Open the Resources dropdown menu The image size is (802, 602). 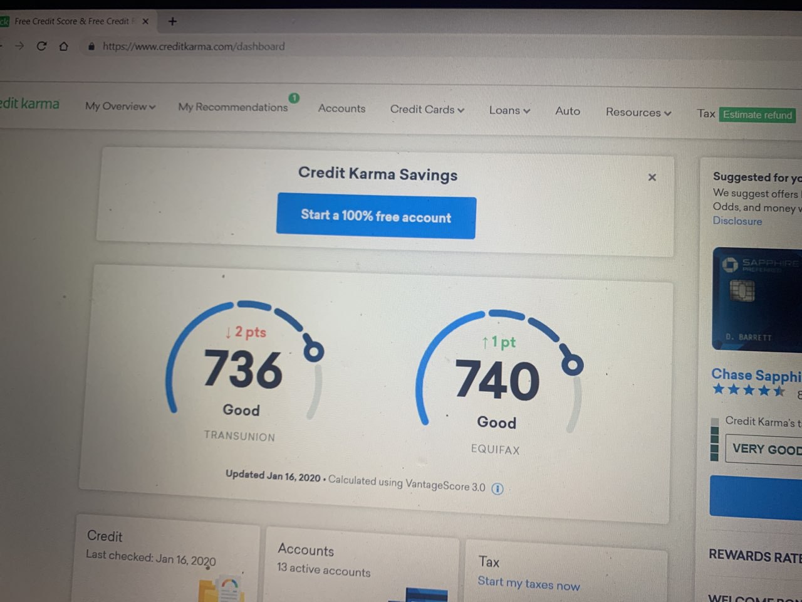(x=638, y=112)
